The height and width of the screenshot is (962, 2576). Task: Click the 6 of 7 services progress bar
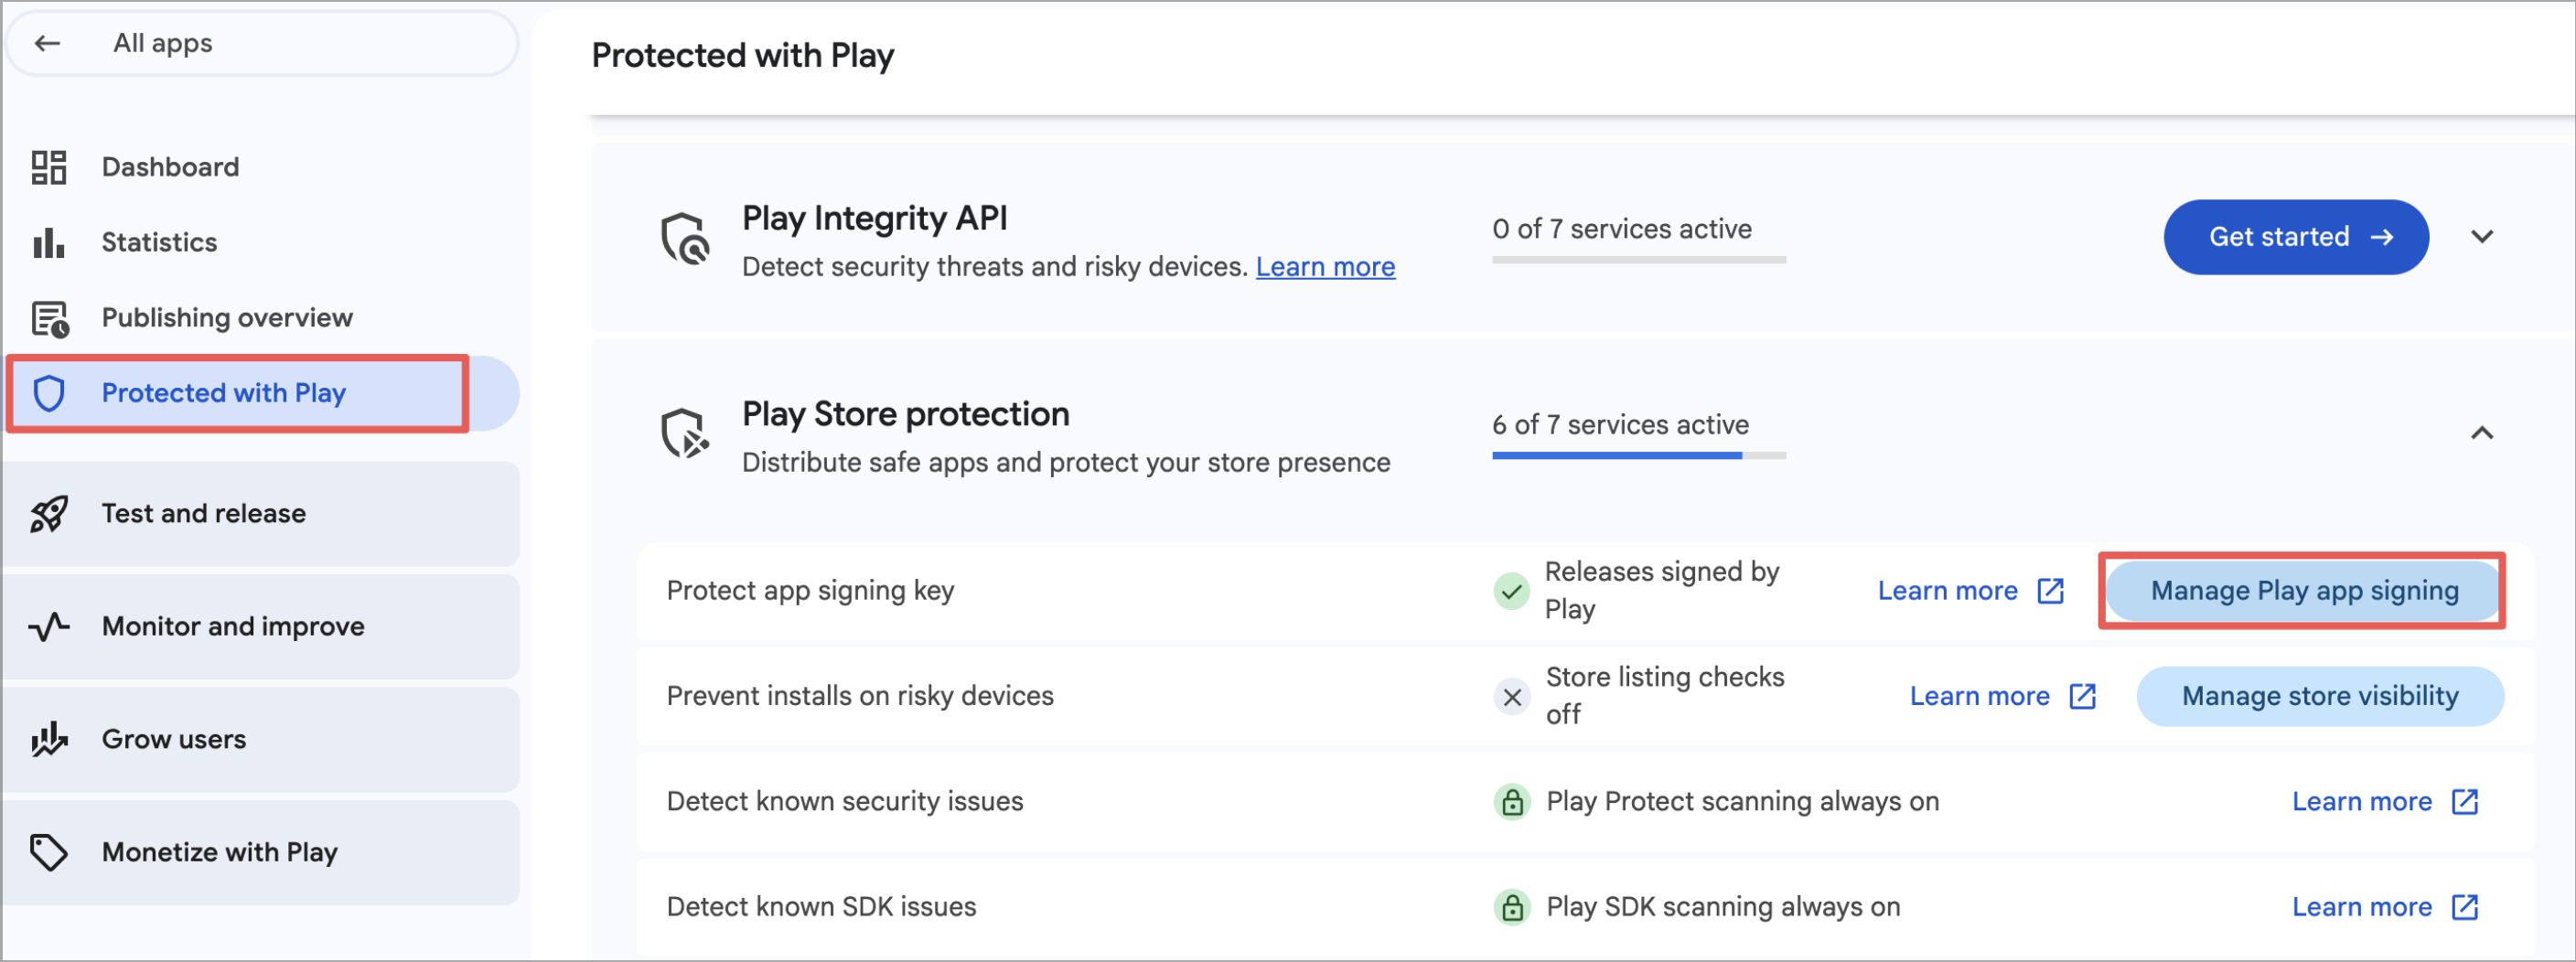click(1639, 456)
